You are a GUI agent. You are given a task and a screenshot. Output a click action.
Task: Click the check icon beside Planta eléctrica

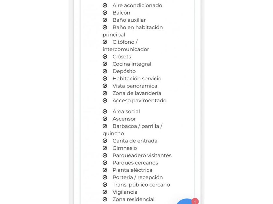point(105,170)
